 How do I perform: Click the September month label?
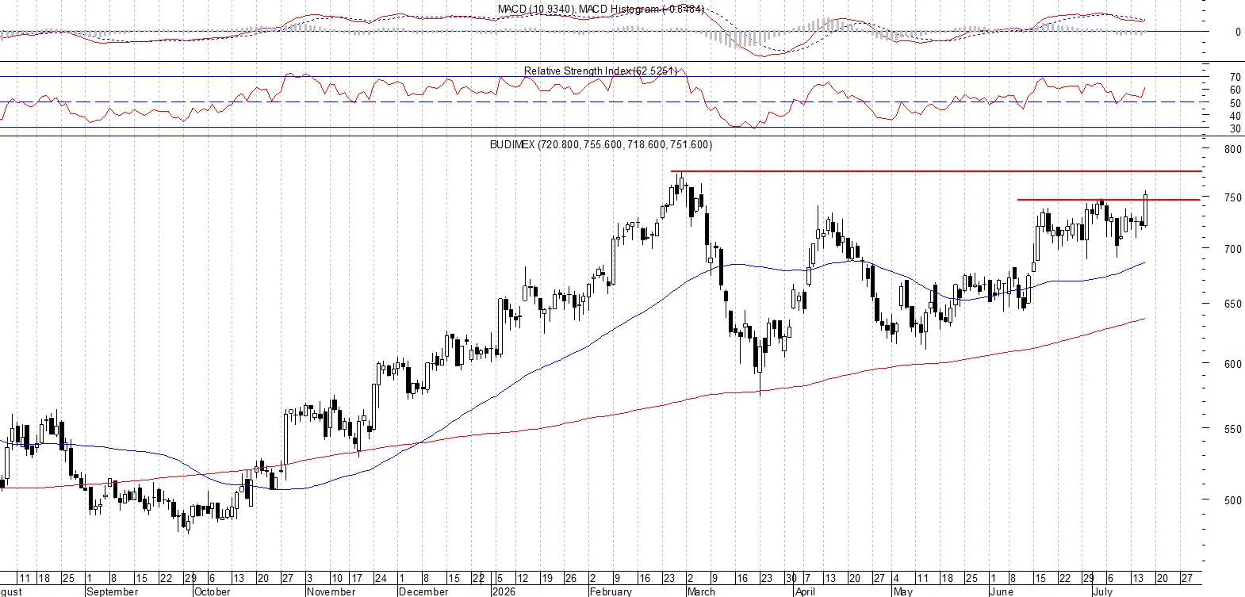coord(113,591)
